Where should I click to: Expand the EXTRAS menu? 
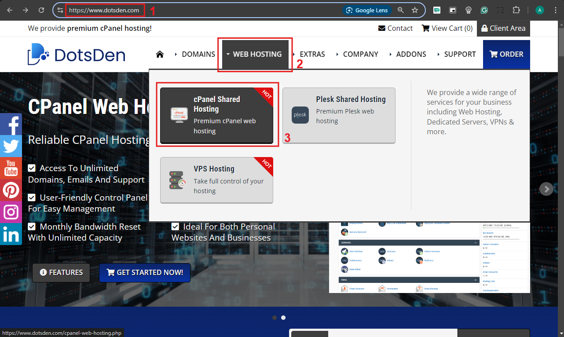tap(309, 54)
